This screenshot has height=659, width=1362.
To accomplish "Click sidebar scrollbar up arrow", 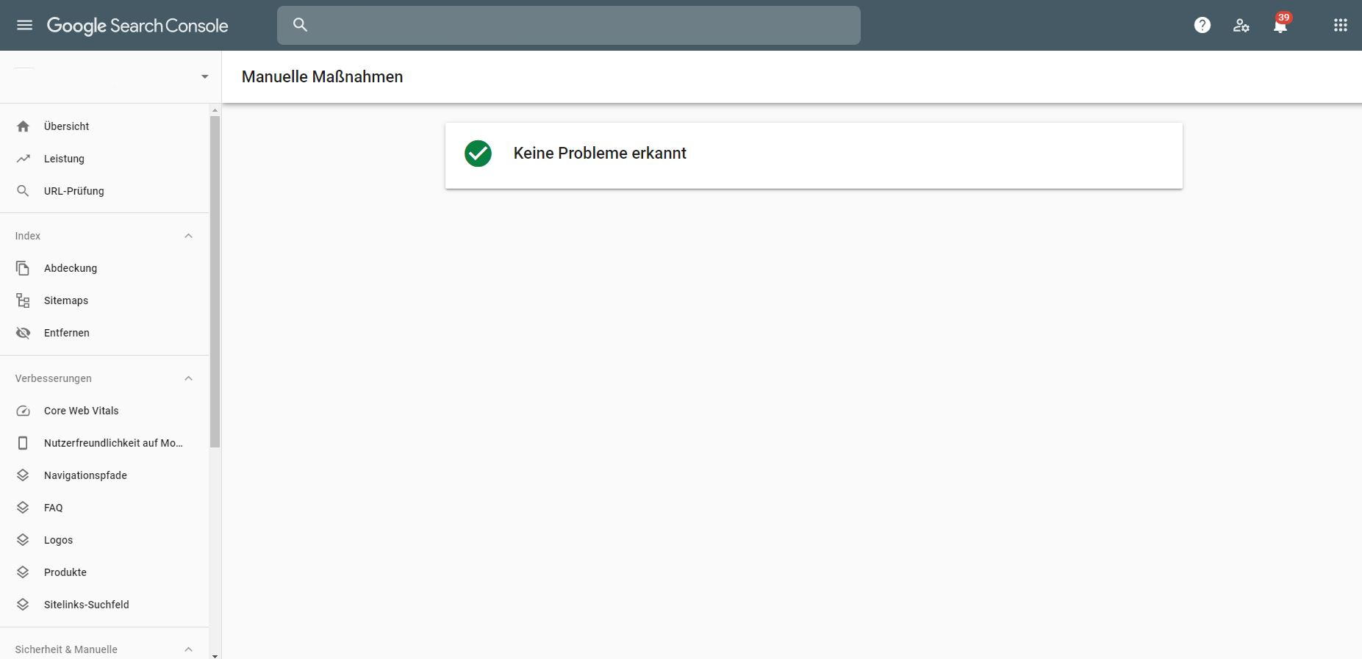I will coord(215,110).
